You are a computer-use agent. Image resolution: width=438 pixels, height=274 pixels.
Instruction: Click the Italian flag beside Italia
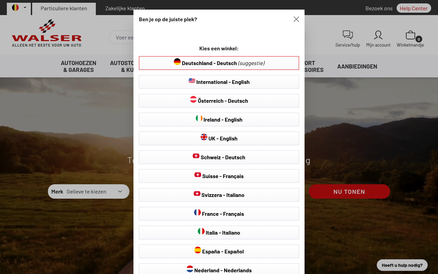(201, 231)
